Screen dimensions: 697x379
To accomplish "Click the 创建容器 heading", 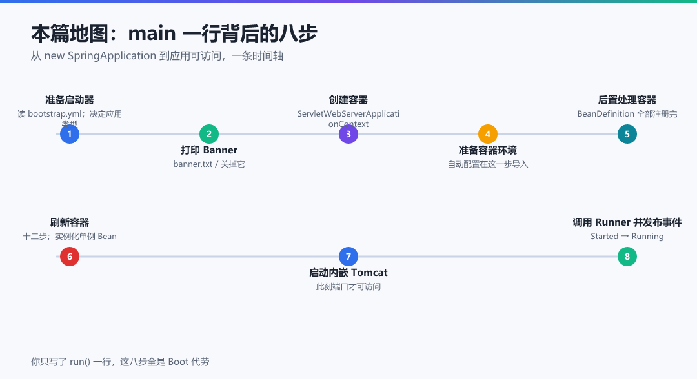I will (348, 100).
